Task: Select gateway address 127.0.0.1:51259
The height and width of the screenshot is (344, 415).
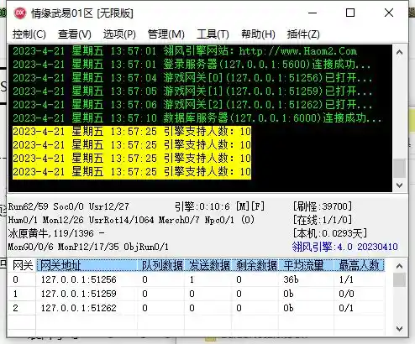Action: [x=79, y=294]
